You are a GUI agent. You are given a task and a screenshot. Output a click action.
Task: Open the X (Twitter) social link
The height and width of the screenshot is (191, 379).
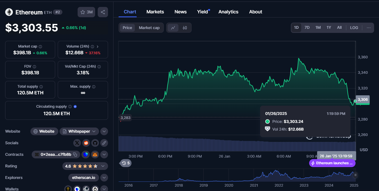(77, 143)
